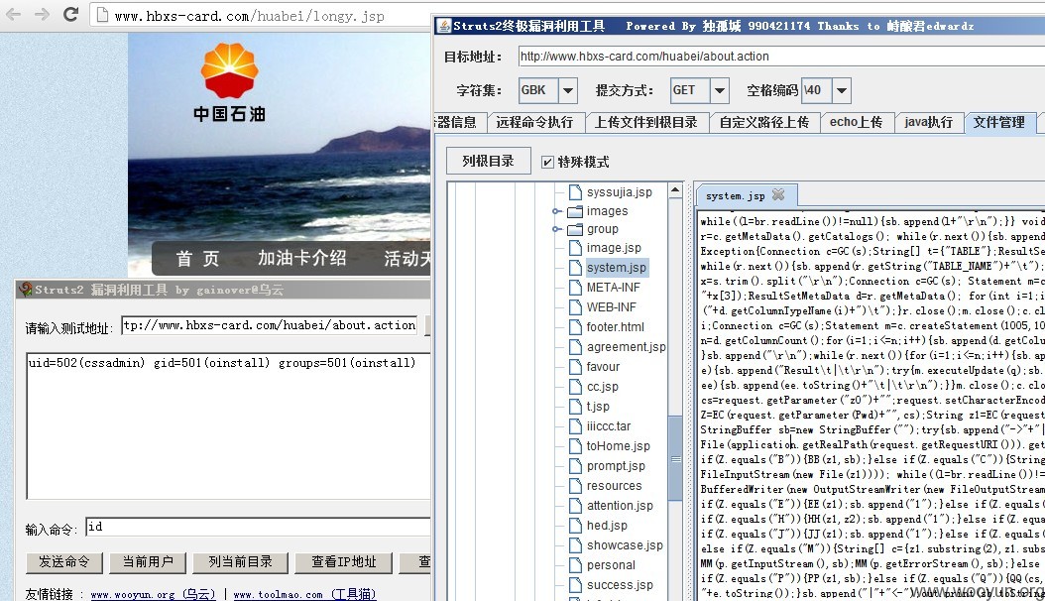Toggle the 特殊模式 checkbox
The image size is (1045, 601).
pyautogui.click(x=547, y=162)
